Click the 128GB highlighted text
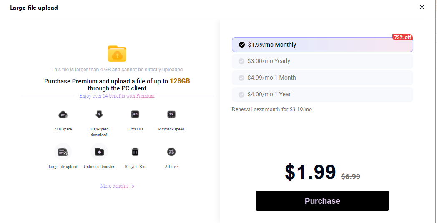The height and width of the screenshot is (223, 437). (180, 81)
